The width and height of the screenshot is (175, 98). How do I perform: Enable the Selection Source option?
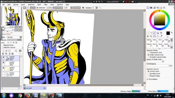click(2, 47)
